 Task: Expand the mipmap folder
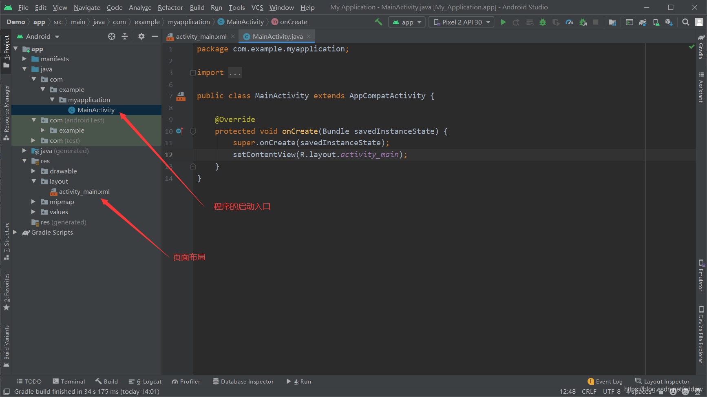point(33,202)
